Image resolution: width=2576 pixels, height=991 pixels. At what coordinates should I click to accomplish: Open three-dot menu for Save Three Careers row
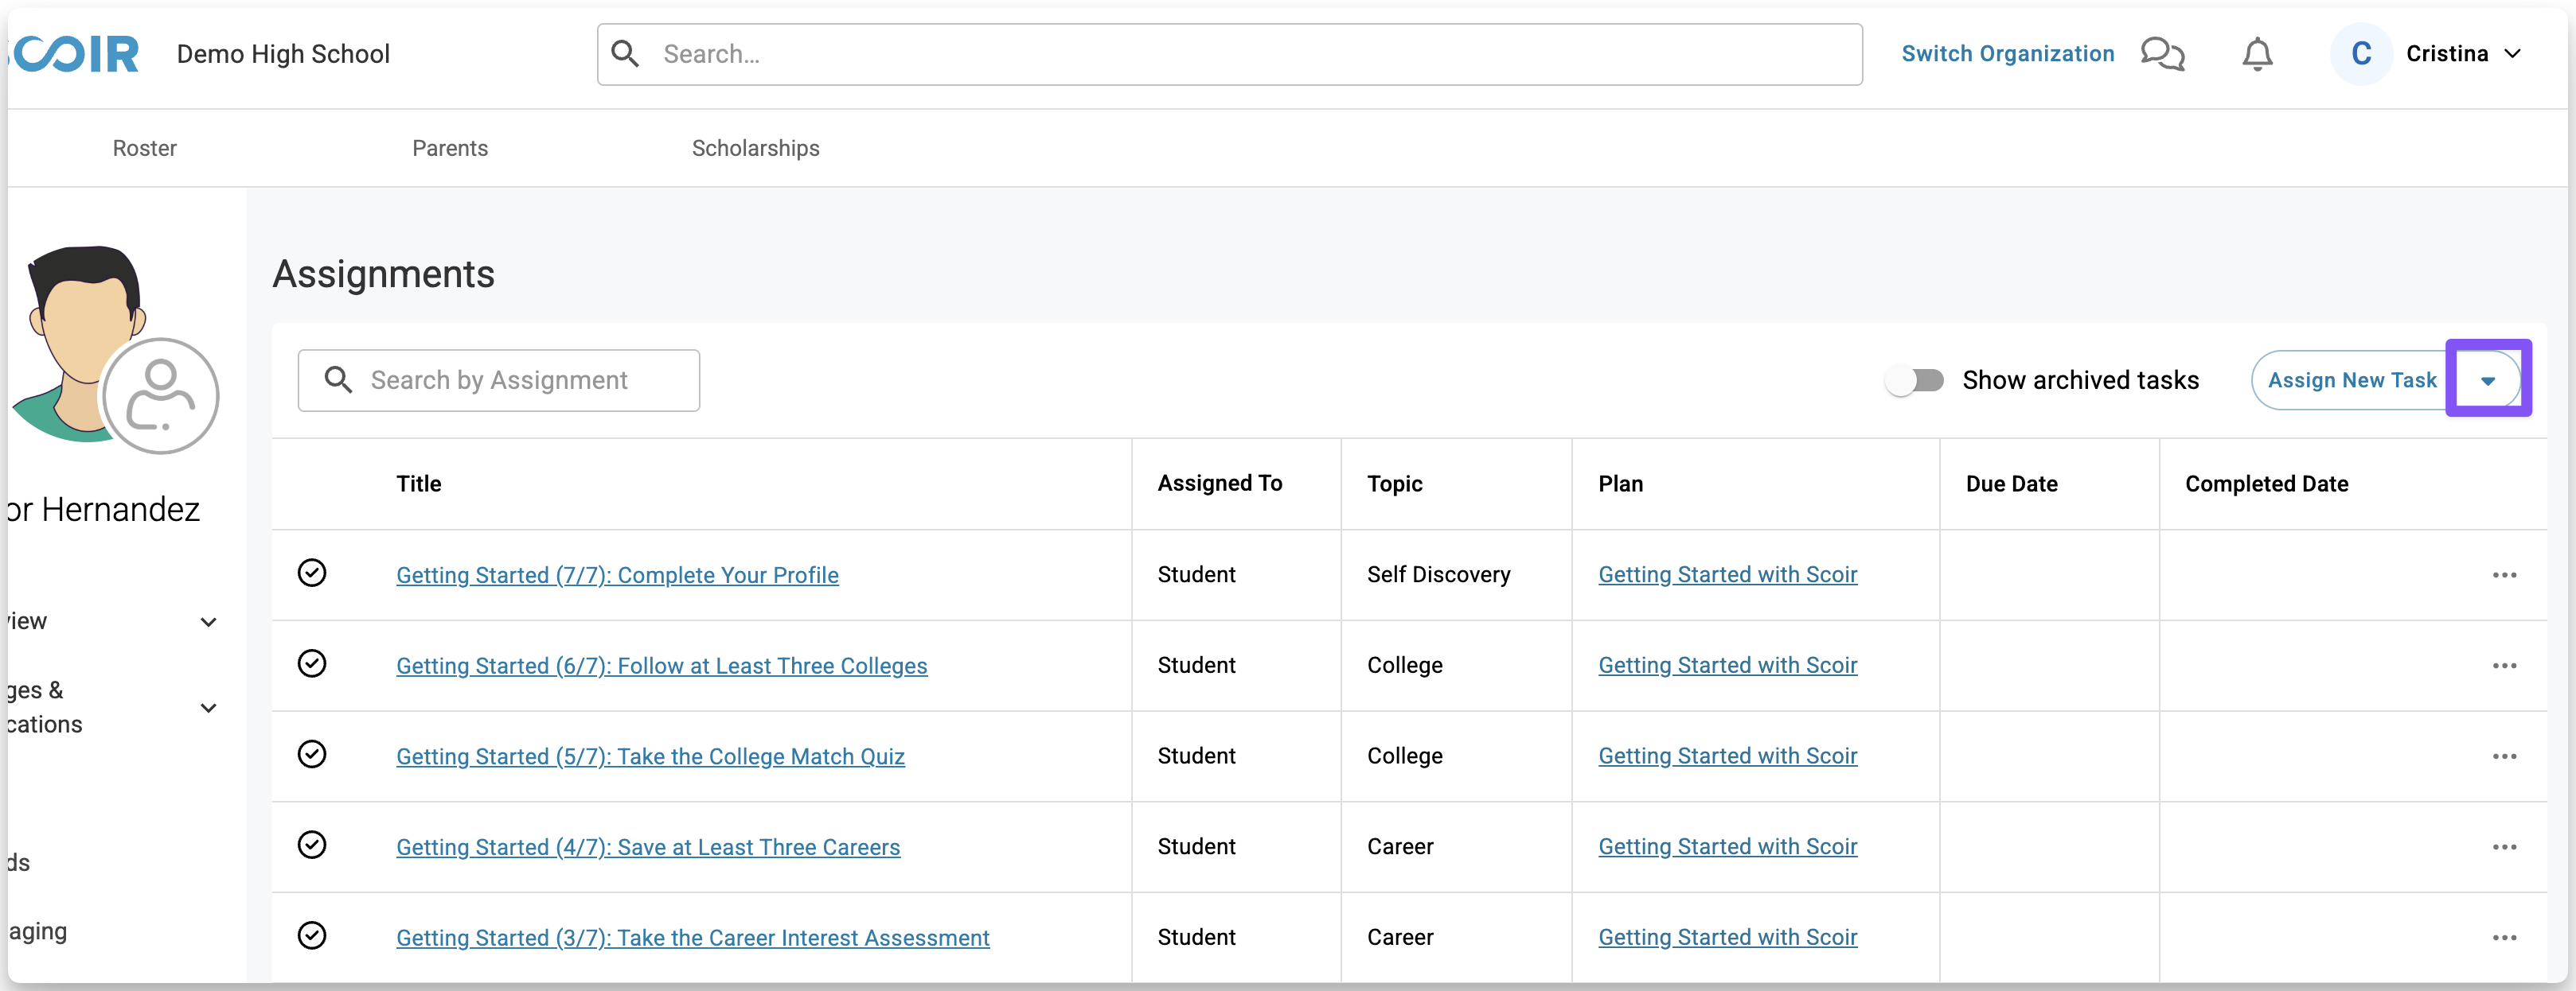2504,847
